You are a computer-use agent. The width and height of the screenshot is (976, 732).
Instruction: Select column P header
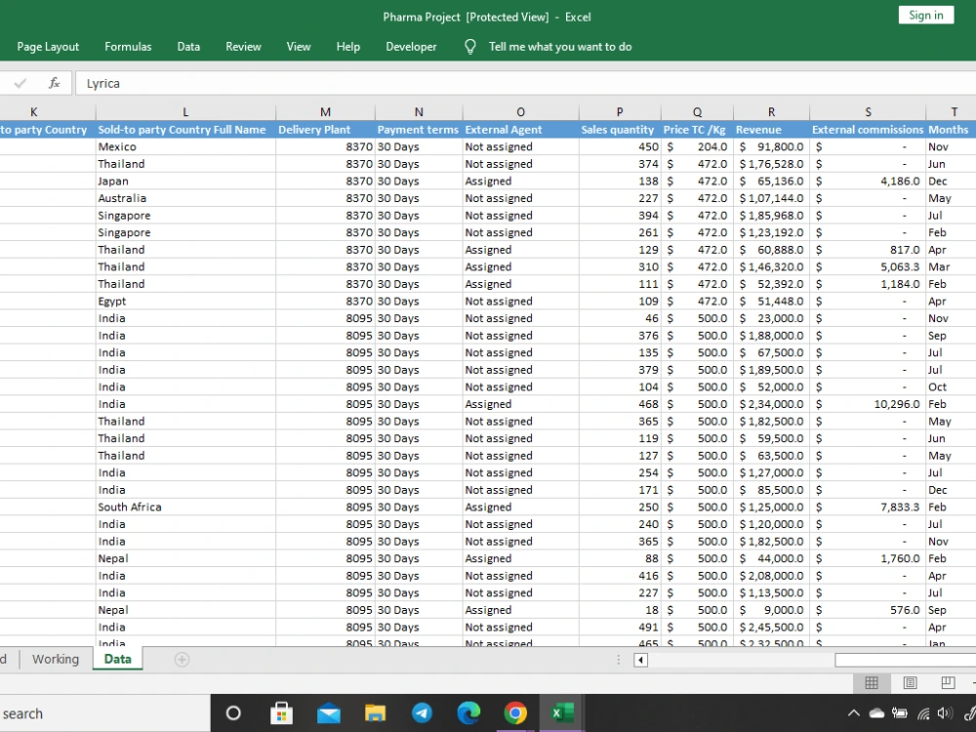coord(620,112)
